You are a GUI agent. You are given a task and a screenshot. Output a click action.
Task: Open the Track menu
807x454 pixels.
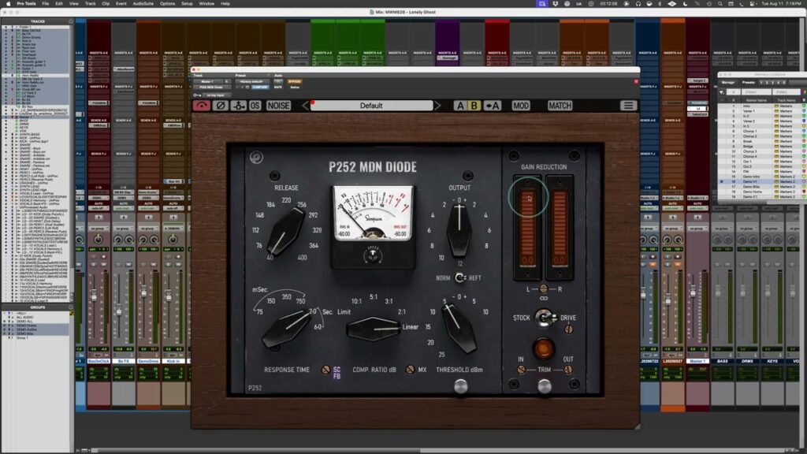pos(90,4)
